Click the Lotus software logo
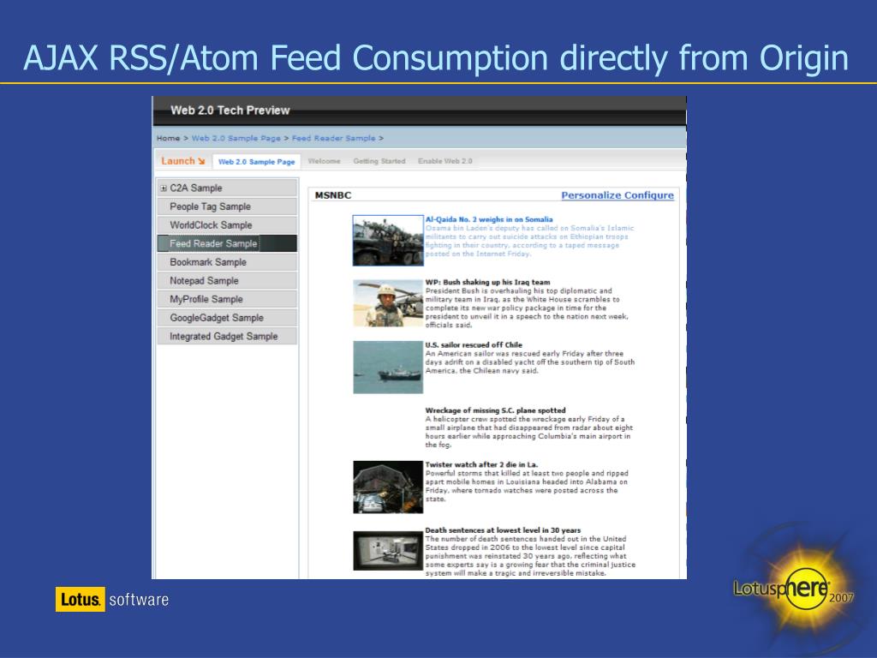Viewport: 877px width, 658px height. (112, 599)
